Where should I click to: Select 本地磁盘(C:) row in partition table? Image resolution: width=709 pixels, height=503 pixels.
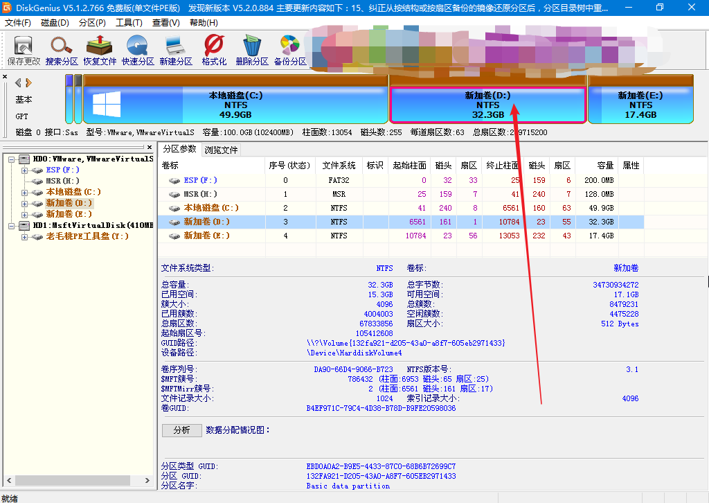211,208
